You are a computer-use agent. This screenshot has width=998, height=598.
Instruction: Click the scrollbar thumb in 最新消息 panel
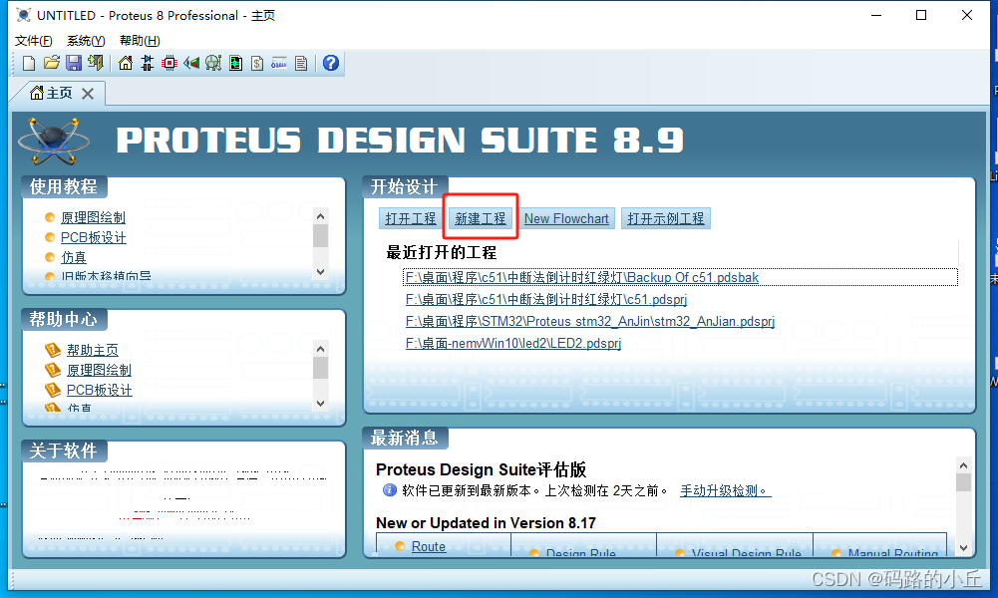click(964, 482)
